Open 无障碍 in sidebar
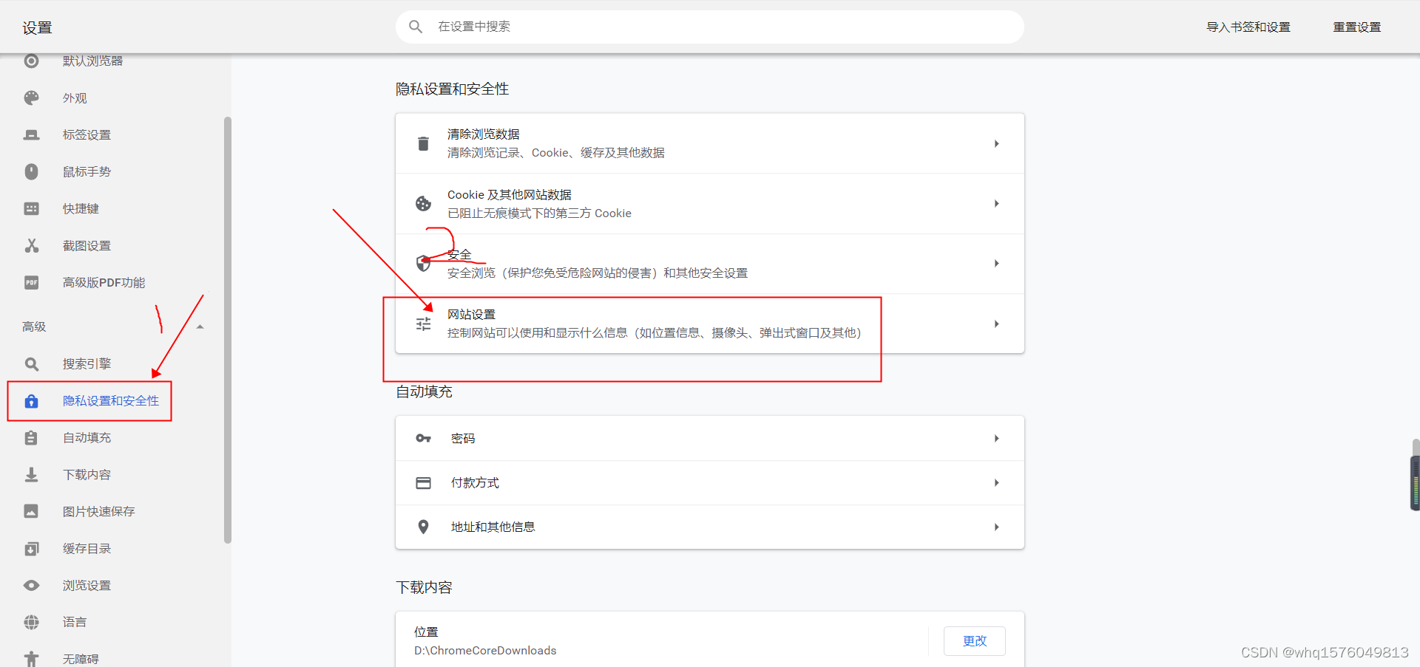The image size is (1420, 667). pos(81,659)
